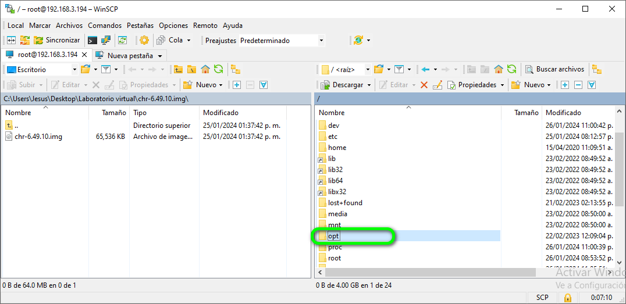This screenshot has height=304, width=626.
Task: Expand remote Propiedades dropdown arrow
Action: click(502, 85)
